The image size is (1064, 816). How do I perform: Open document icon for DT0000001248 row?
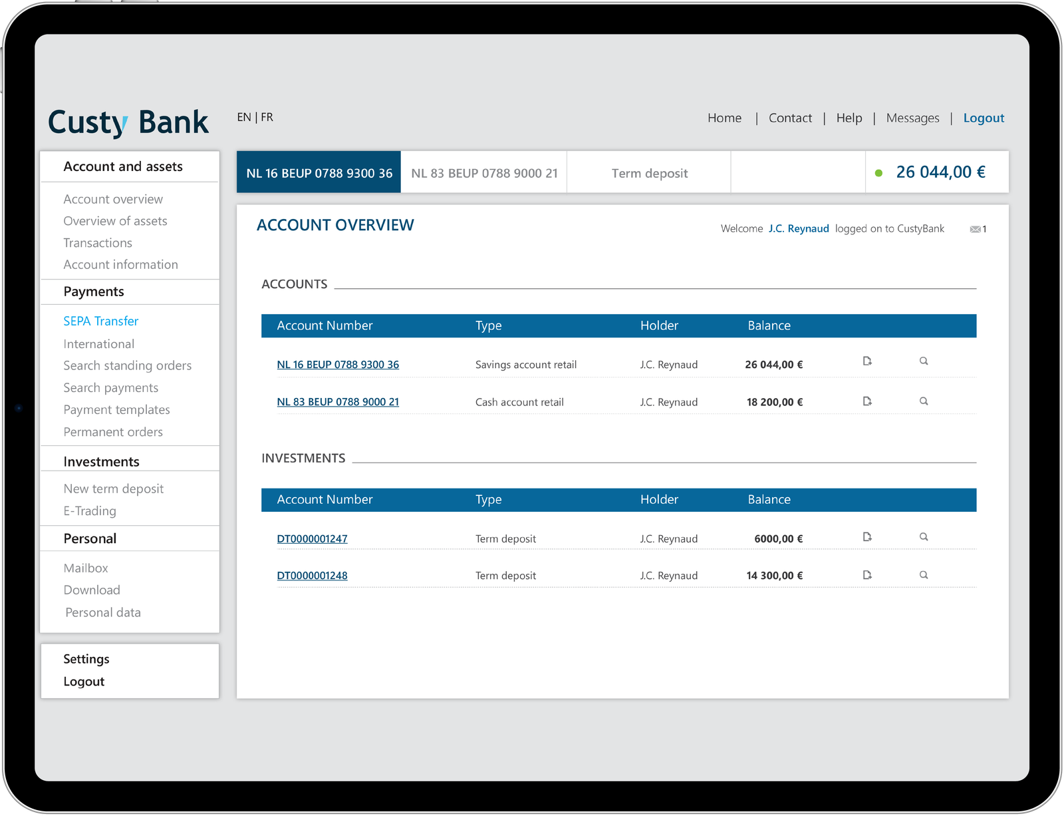click(x=867, y=575)
